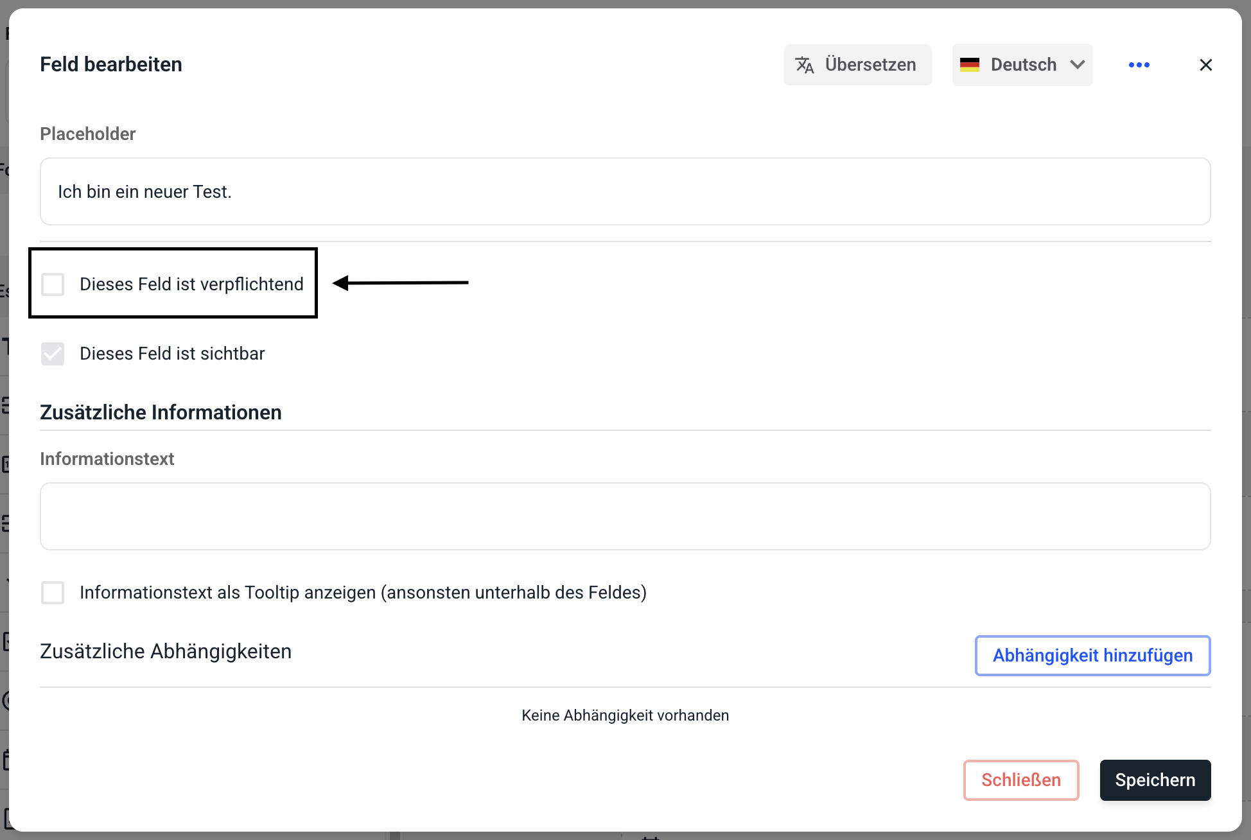Screen dimensions: 1251x840
Task: Click the tooltip option label text
Action: 363,592
